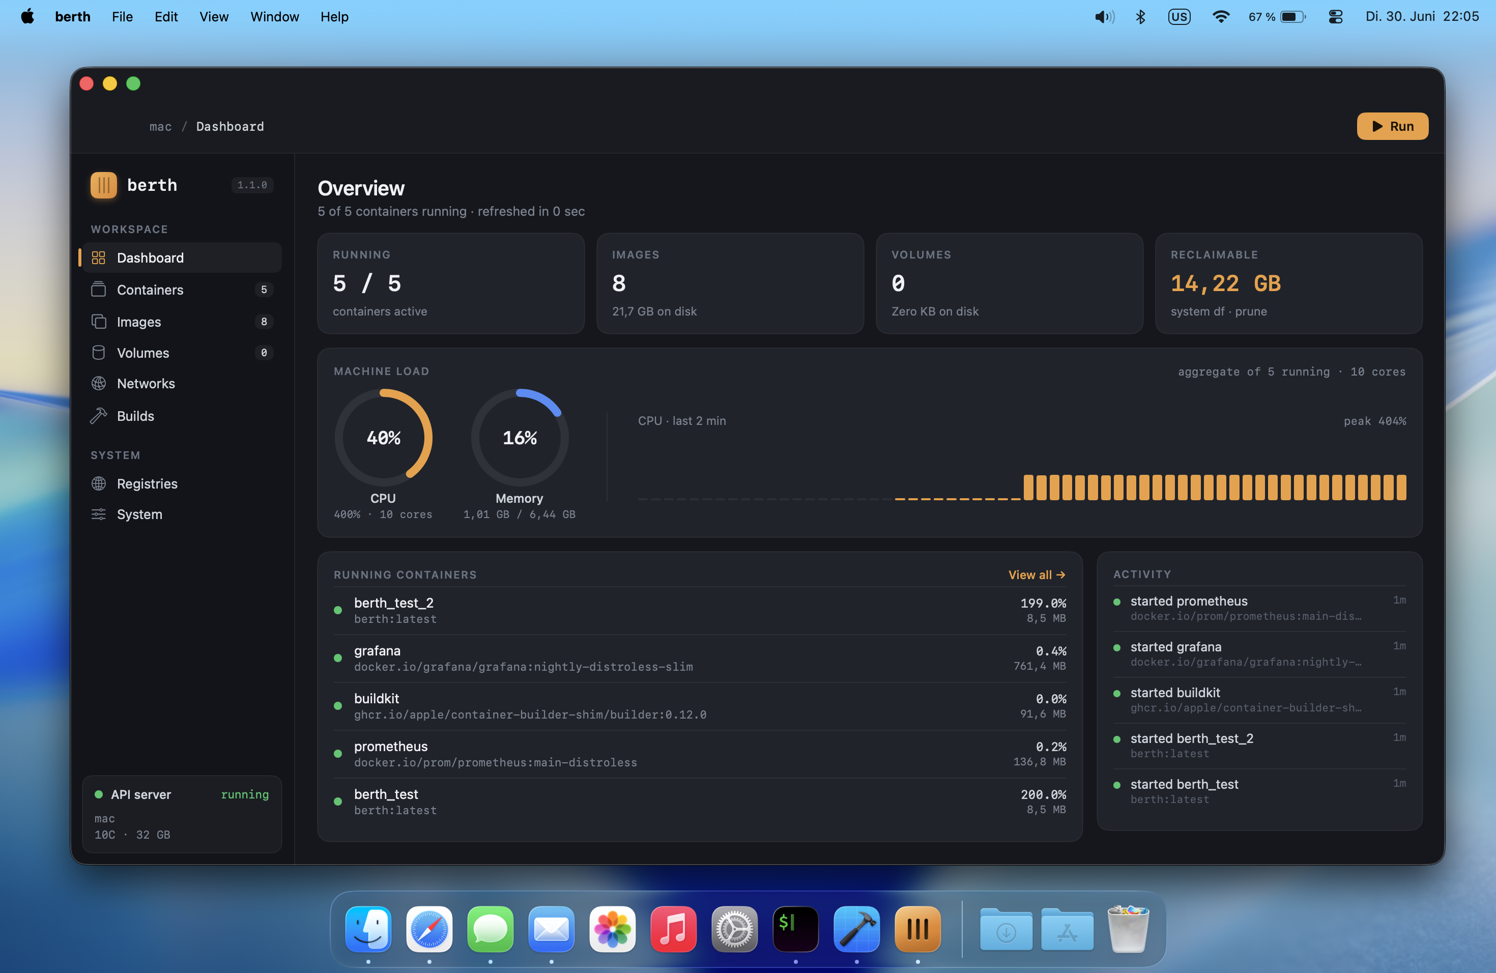Click the View all link

pyautogui.click(x=1037, y=575)
